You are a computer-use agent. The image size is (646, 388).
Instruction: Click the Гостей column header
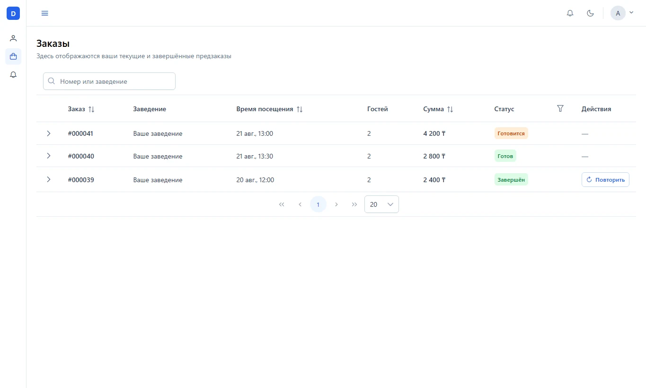click(378, 109)
